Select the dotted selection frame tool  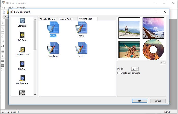[x=3, y=70]
